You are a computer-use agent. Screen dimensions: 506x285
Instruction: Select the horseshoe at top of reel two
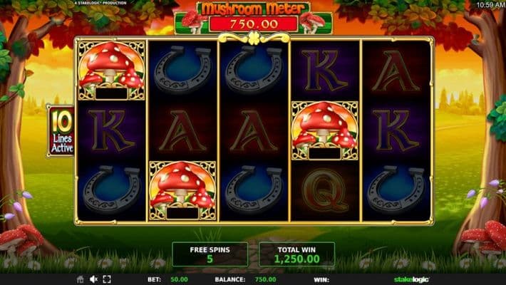(182, 69)
